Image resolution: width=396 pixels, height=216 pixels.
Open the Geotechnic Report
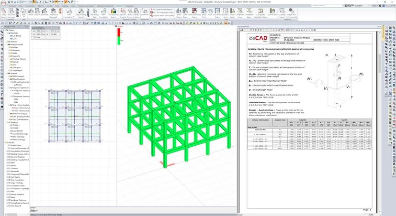point(113,12)
